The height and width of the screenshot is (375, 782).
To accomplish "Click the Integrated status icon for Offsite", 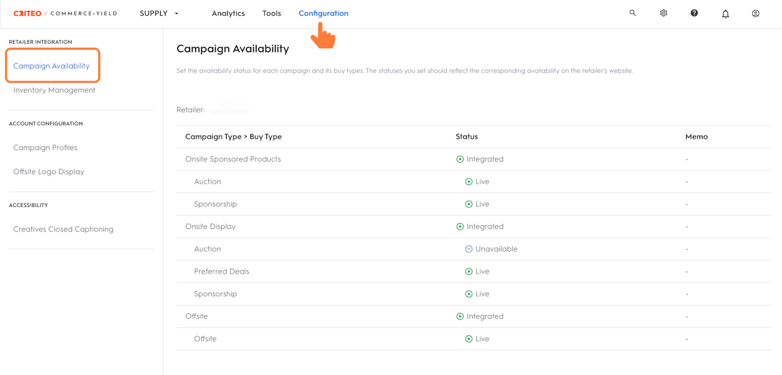I will [460, 316].
